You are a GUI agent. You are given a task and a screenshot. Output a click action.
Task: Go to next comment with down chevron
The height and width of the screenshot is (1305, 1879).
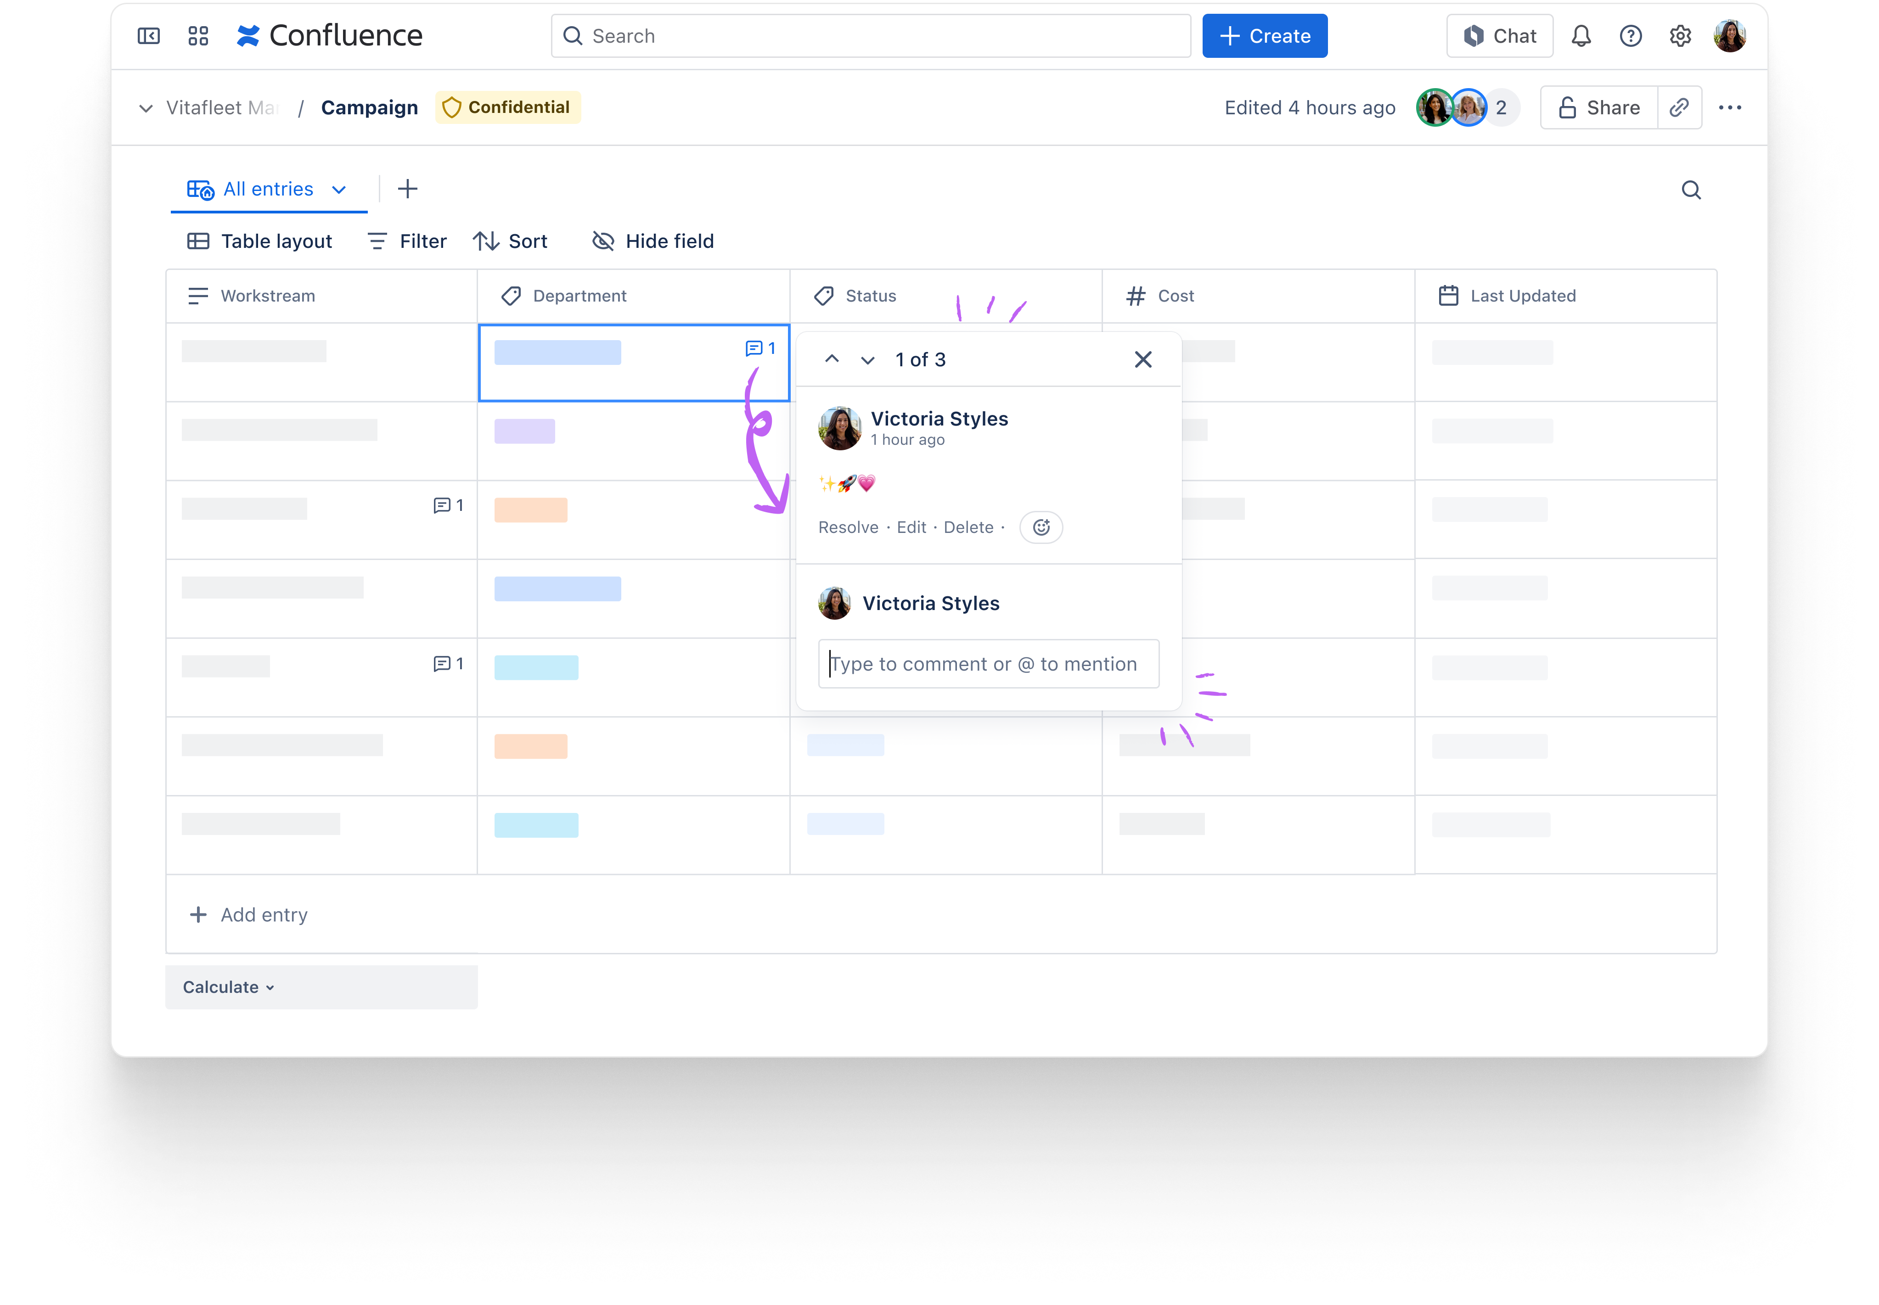coord(867,360)
